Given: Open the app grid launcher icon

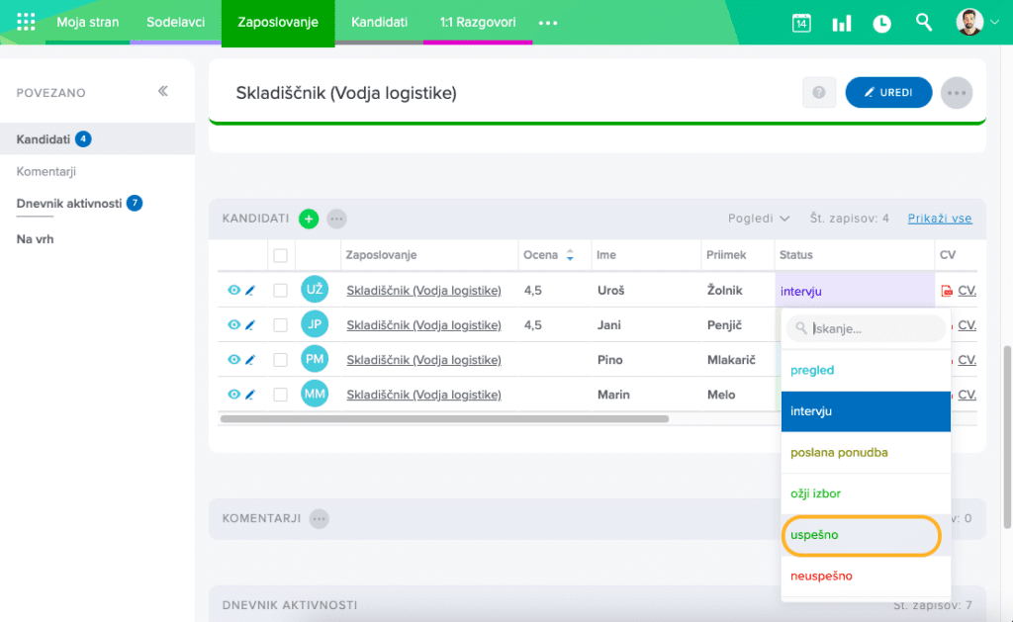Looking at the screenshot, I should pyautogui.click(x=27, y=22).
